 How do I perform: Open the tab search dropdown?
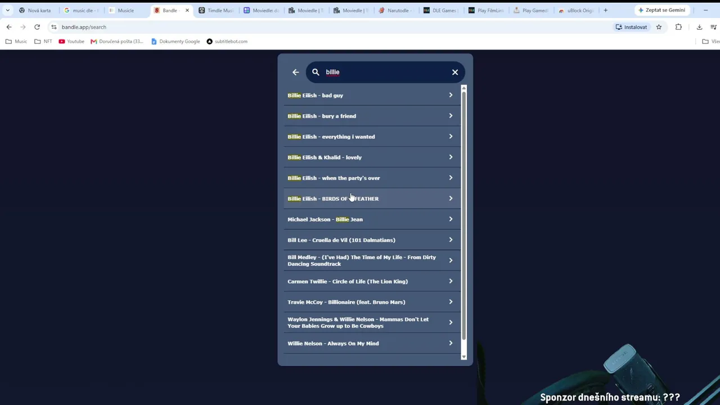(x=7, y=10)
